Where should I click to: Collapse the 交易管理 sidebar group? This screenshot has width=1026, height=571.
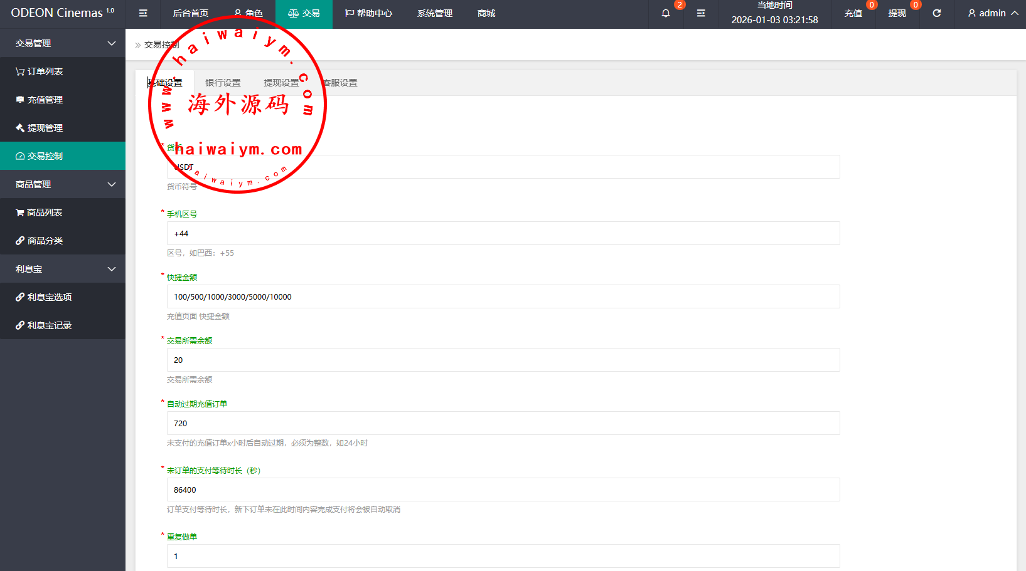coord(63,43)
